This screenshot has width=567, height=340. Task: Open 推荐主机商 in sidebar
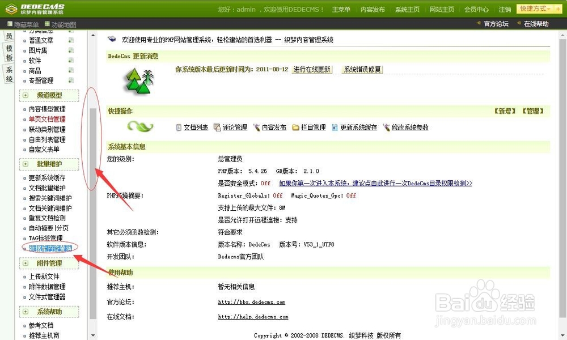tap(44, 335)
